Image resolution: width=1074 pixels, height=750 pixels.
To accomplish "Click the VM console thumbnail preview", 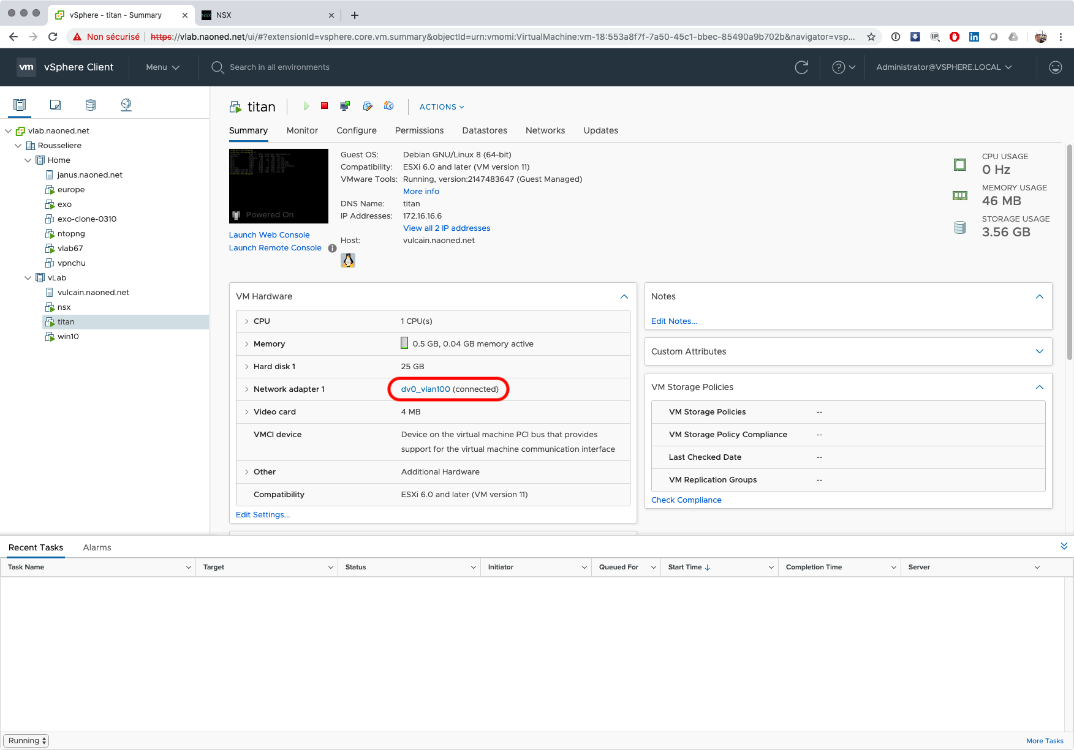I will (x=278, y=186).
